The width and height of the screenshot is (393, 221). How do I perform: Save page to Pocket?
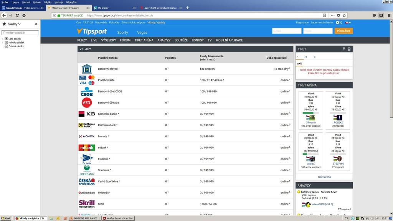[x=339, y=15]
